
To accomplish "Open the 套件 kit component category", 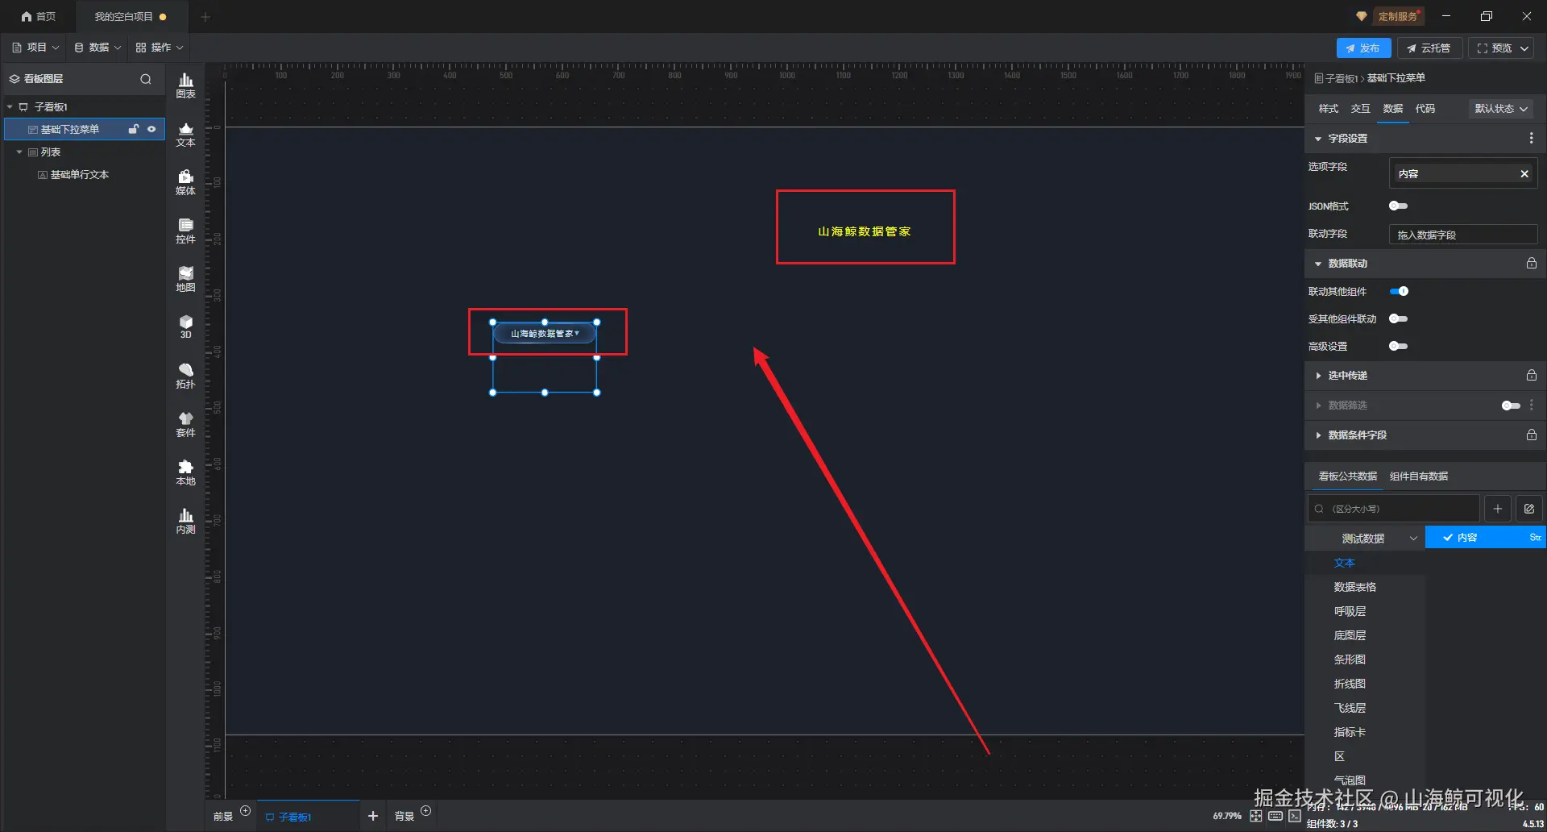I will click(185, 424).
